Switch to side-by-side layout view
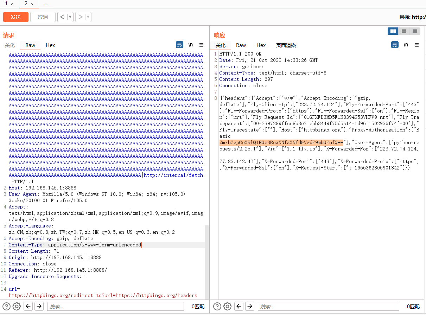Image resolution: width=426 pixels, height=315 pixels. (393, 31)
